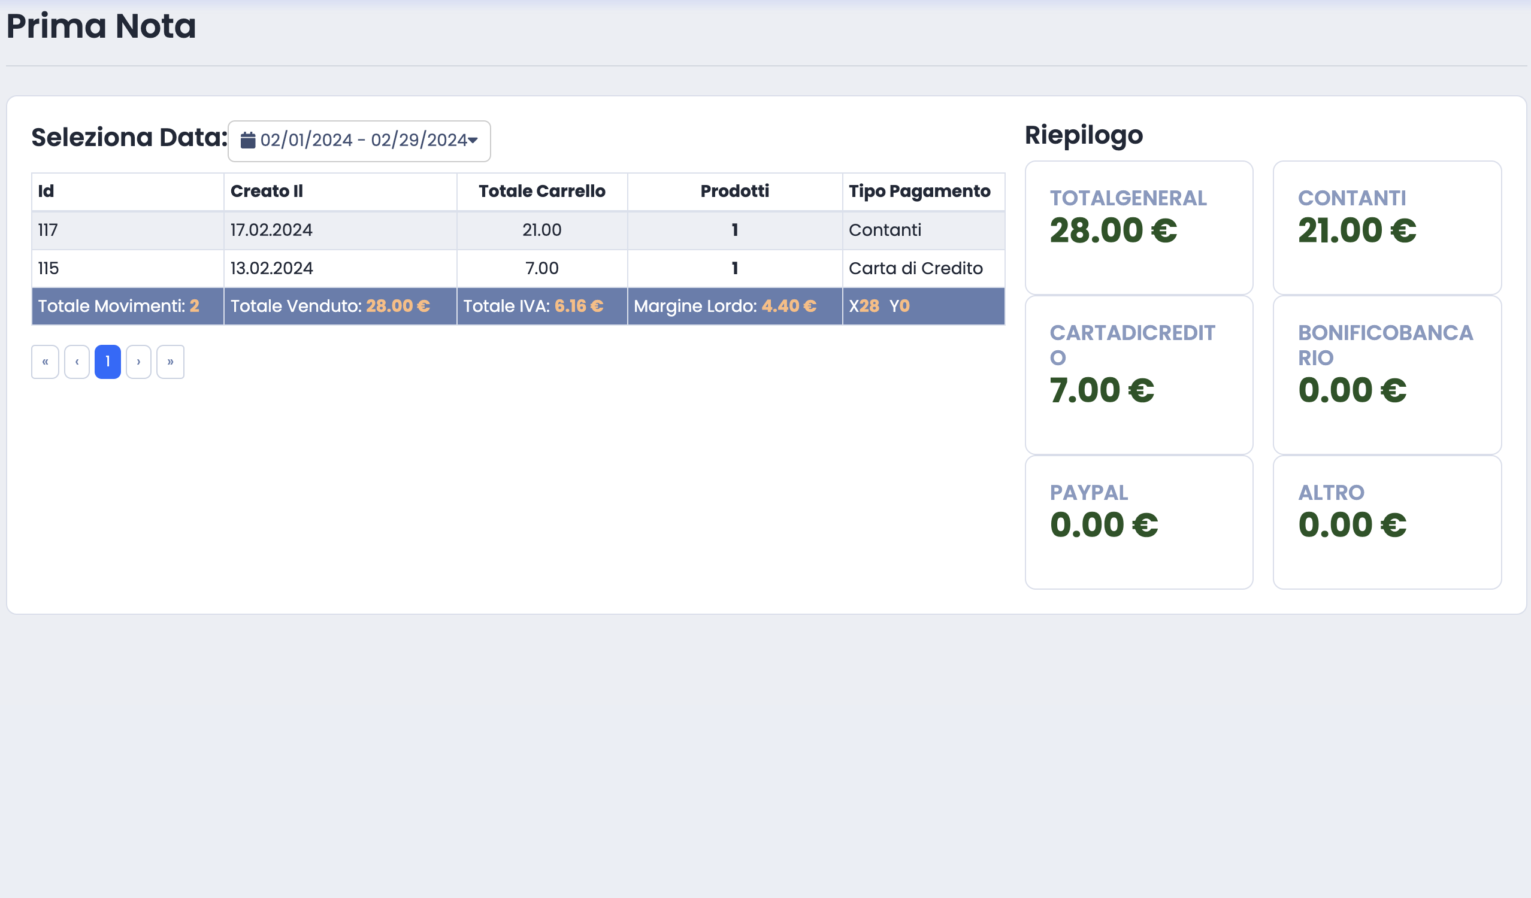
Task: Open the BONIFICOBANCARIO summary card
Action: 1387,375
